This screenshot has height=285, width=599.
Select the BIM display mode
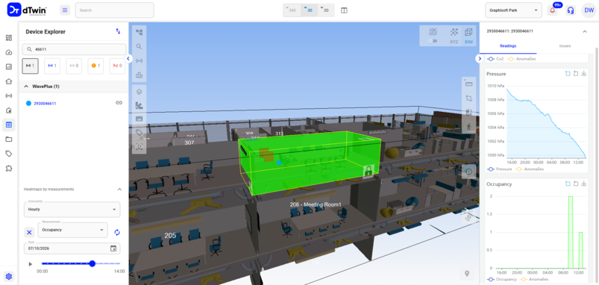(x=468, y=36)
